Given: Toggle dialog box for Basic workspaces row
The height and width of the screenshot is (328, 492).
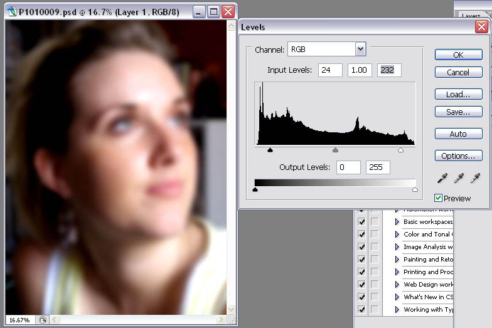Looking at the screenshot, I should (375, 222).
